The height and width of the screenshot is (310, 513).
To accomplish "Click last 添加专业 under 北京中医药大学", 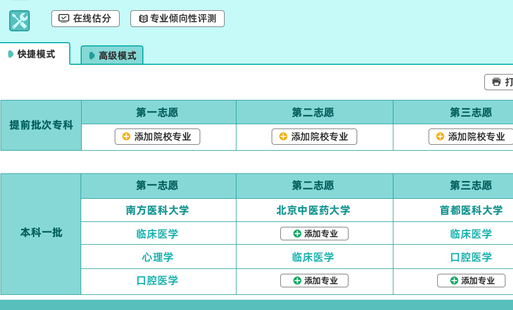I will (314, 281).
